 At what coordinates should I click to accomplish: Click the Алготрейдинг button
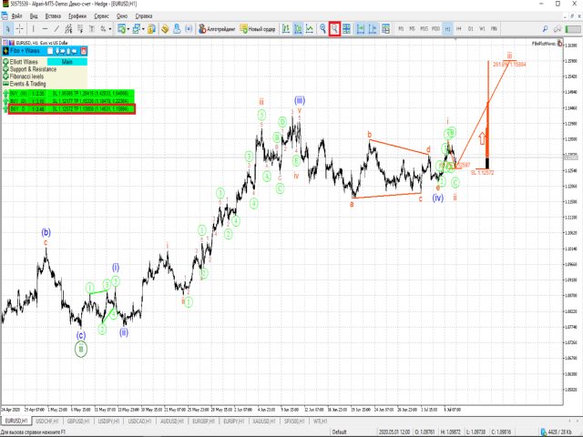point(217,28)
